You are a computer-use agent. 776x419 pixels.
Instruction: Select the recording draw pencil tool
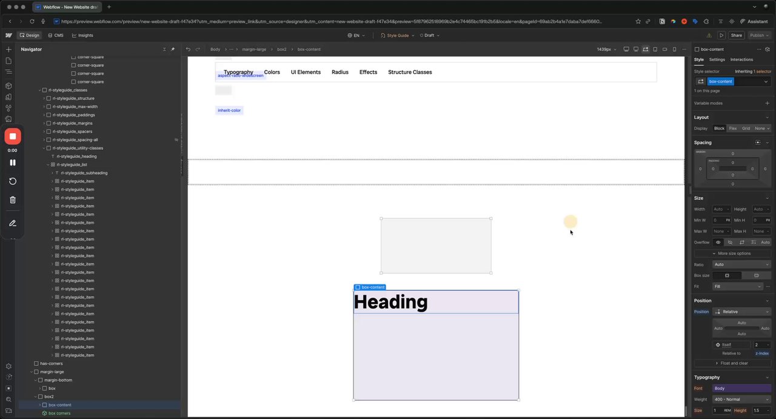click(x=13, y=223)
